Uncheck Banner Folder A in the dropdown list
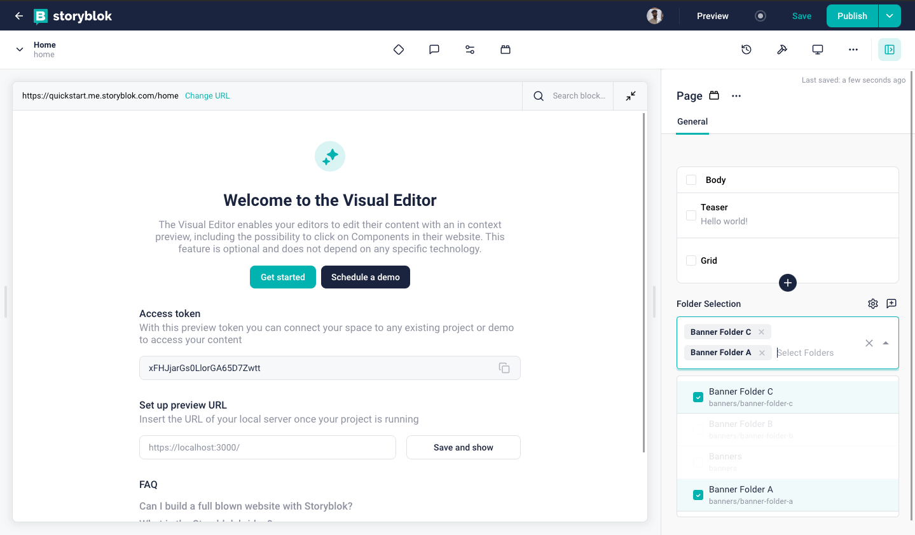 [698, 495]
